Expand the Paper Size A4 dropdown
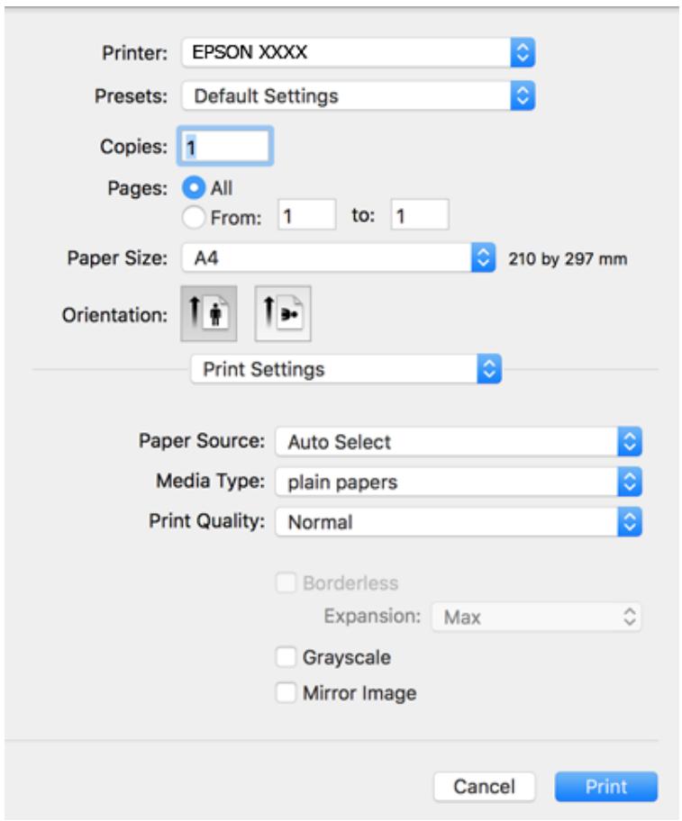Screen dimensions: 682x821 click(x=339, y=258)
